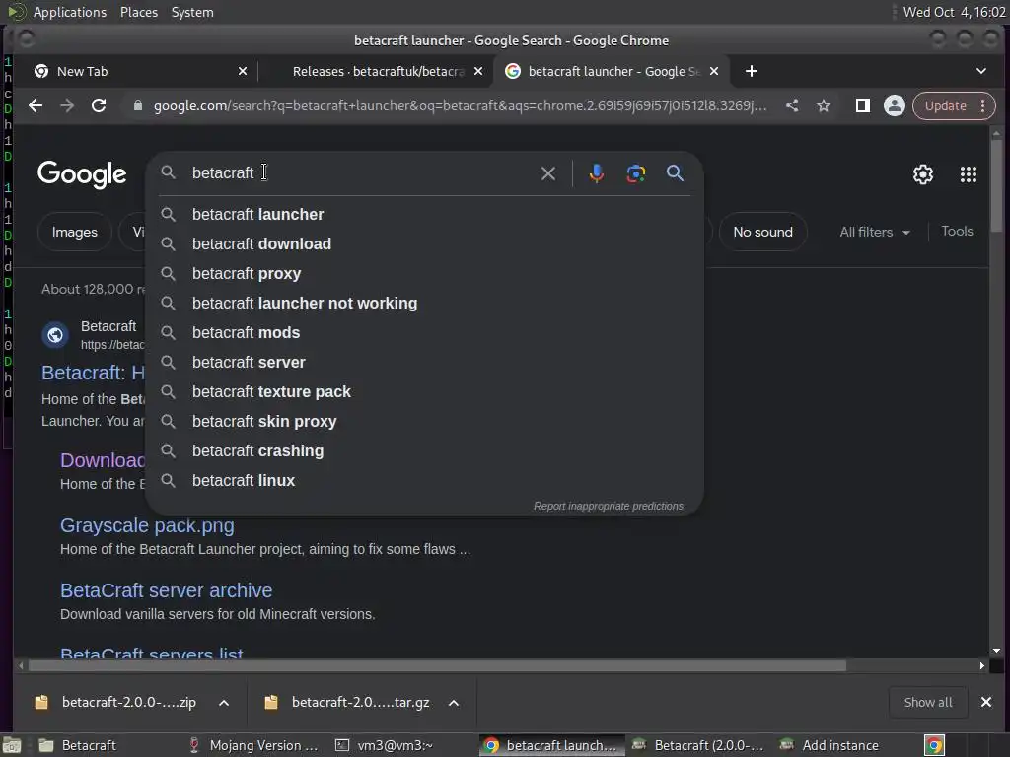
Task: Choose suggestion betacraft proxy
Action: coord(425,274)
